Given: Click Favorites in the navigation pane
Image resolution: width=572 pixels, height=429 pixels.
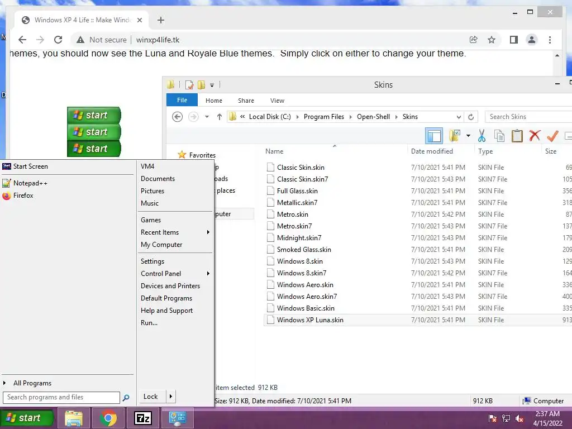Looking at the screenshot, I should (202, 155).
